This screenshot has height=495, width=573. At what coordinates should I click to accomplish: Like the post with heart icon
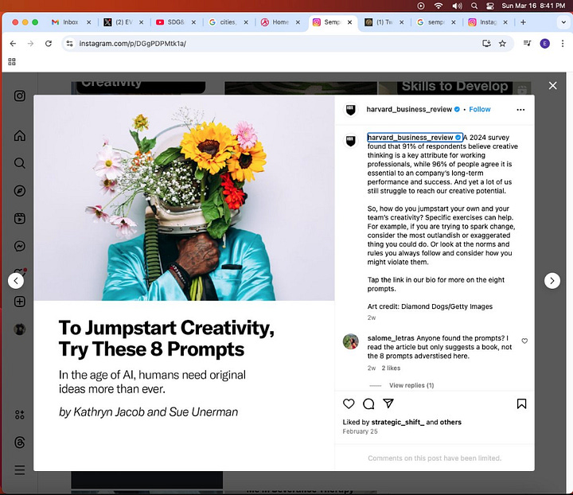[349, 403]
